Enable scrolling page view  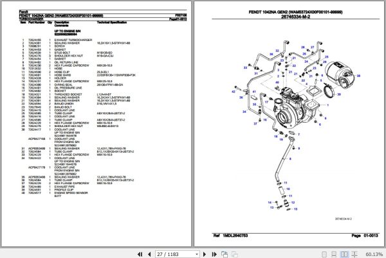[334, 254]
